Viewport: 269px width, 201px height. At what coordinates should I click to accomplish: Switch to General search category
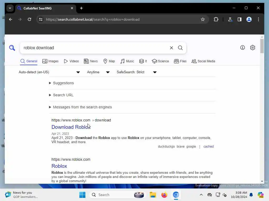pos(29,61)
